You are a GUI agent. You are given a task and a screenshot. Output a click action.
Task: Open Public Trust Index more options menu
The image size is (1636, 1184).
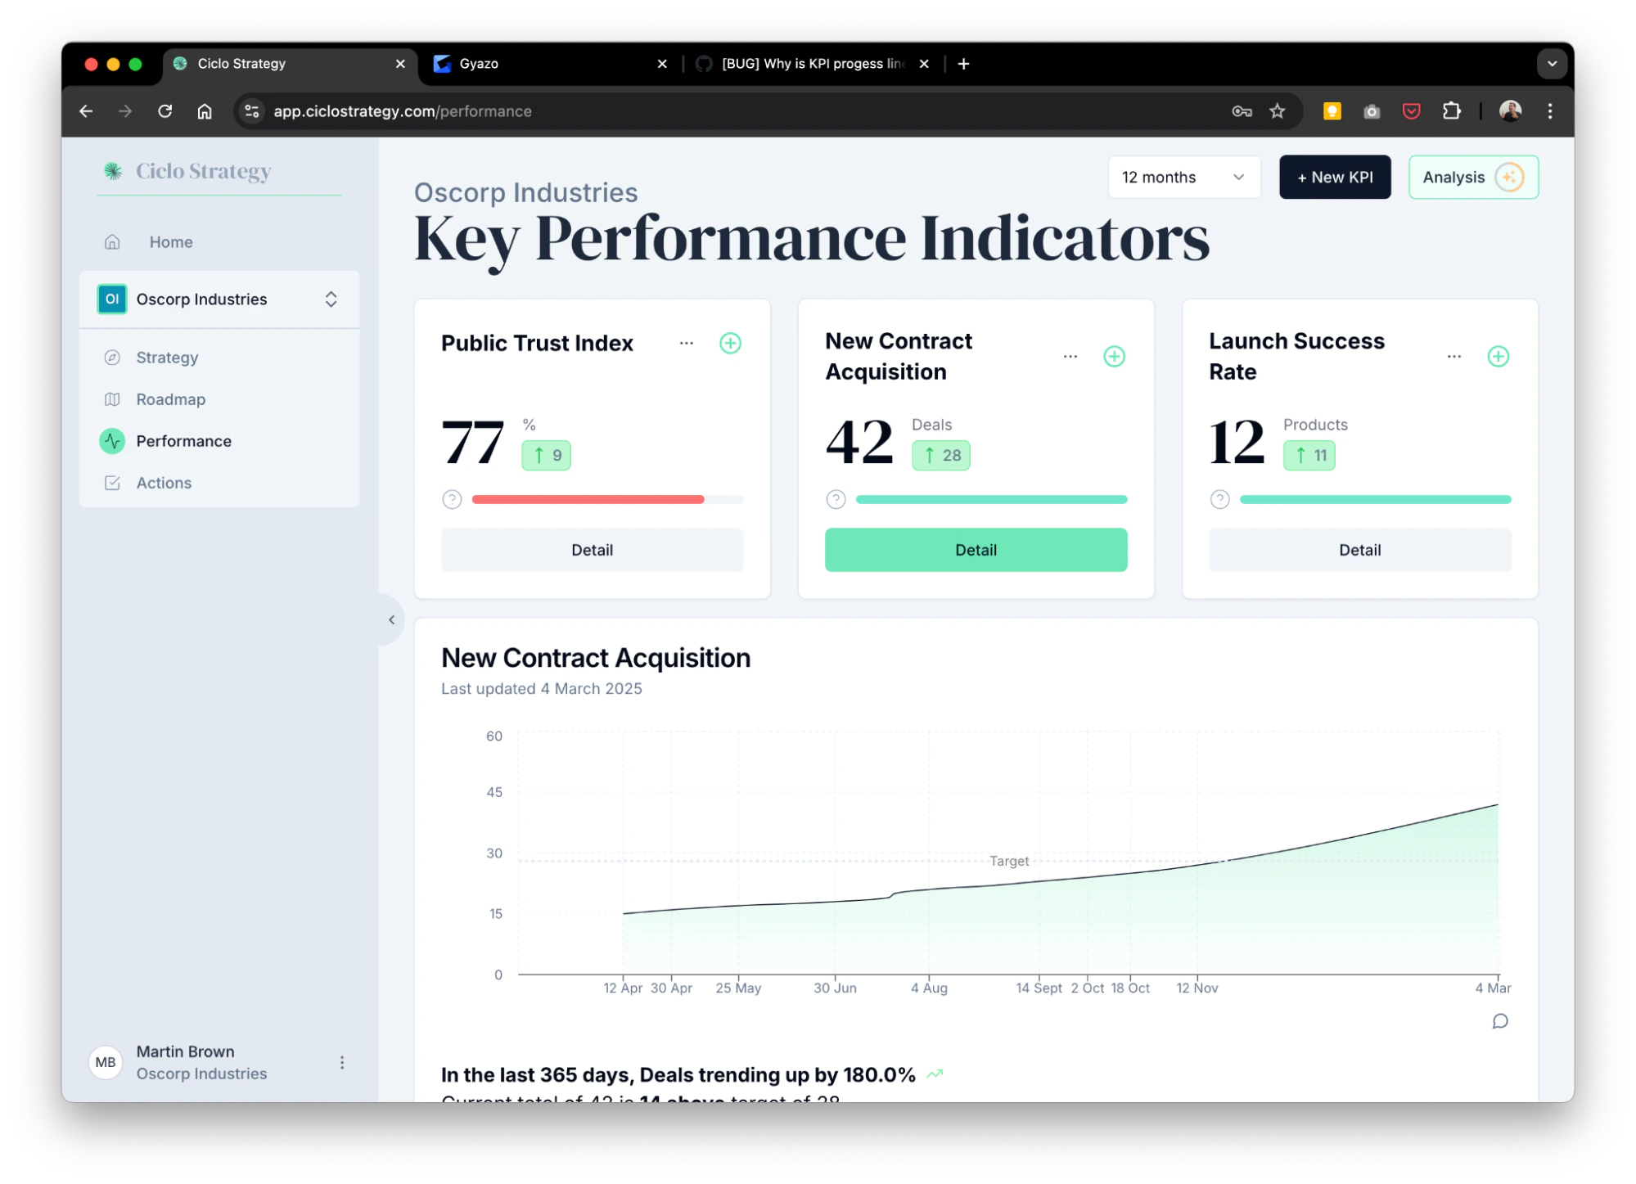point(686,344)
